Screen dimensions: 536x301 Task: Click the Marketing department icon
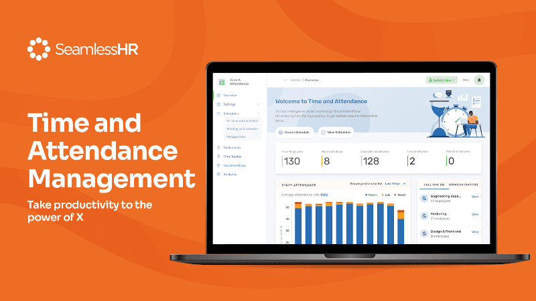(x=424, y=216)
